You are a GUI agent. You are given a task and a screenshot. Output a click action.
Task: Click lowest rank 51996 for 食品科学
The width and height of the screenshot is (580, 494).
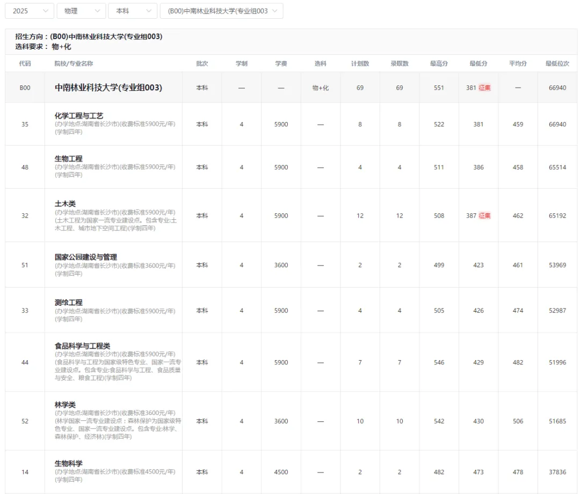click(x=557, y=362)
